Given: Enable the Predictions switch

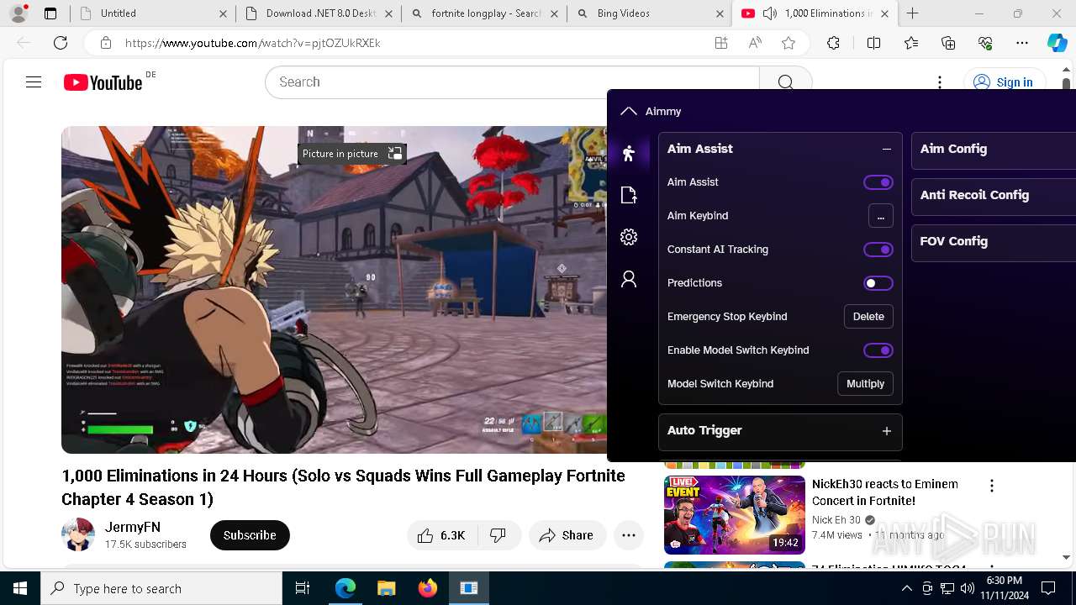Looking at the screenshot, I should (x=878, y=283).
